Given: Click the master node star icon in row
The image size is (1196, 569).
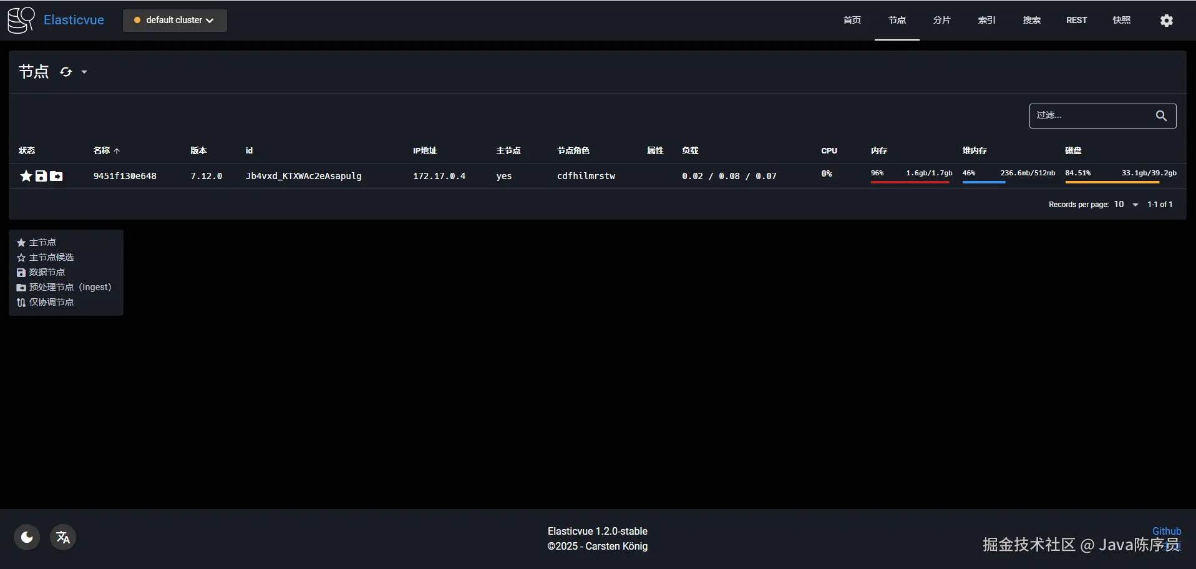Looking at the screenshot, I should (x=26, y=176).
